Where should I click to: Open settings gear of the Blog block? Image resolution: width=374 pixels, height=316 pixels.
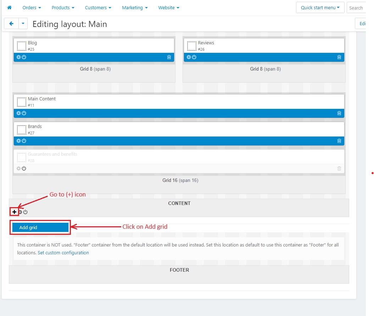tap(18, 57)
